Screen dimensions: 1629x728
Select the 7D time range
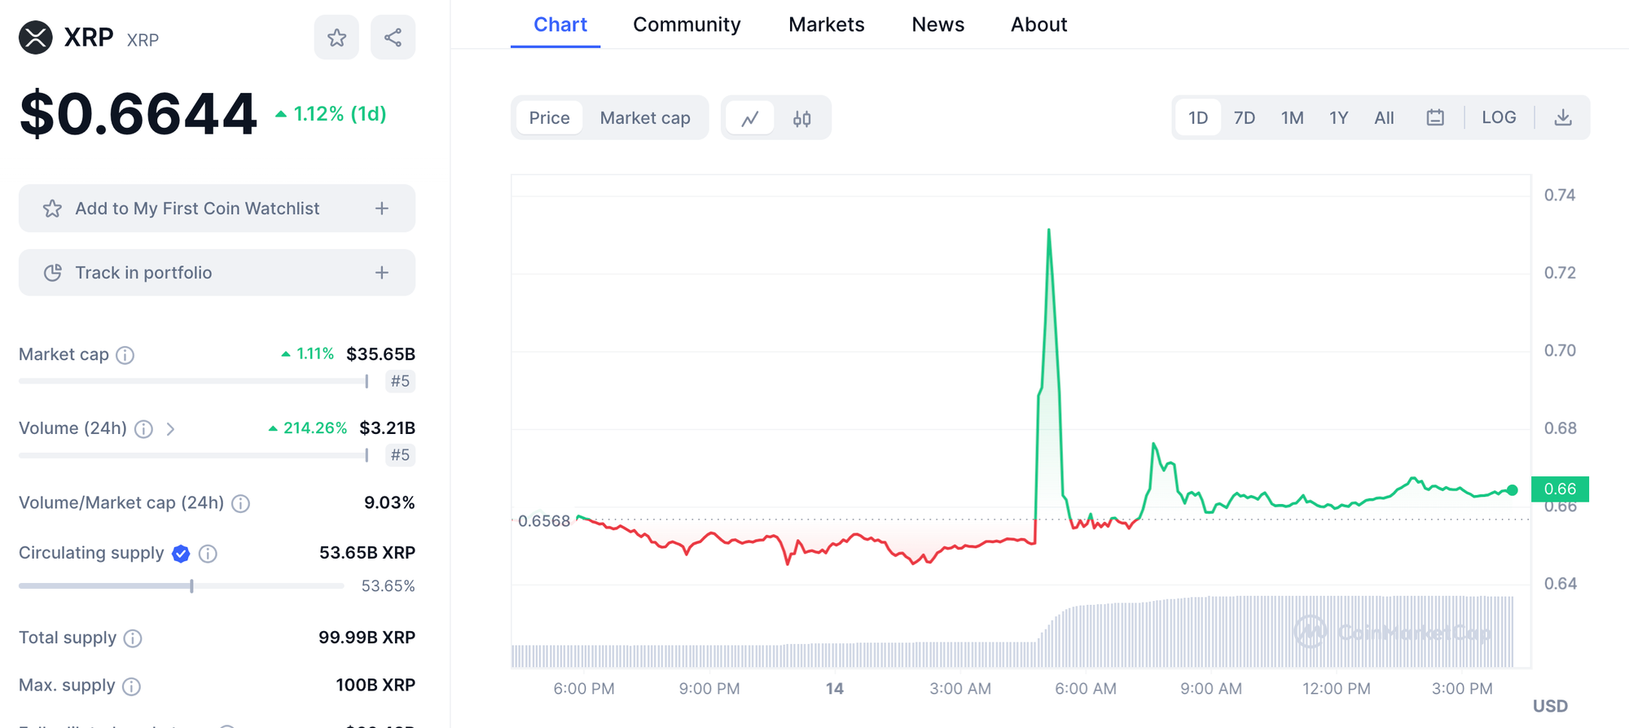1245,118
